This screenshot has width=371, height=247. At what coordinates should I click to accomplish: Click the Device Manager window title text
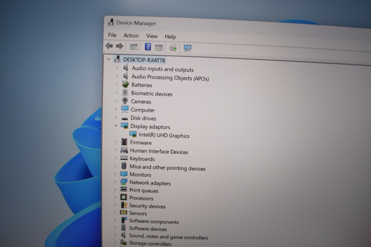[x=136, y=23]
